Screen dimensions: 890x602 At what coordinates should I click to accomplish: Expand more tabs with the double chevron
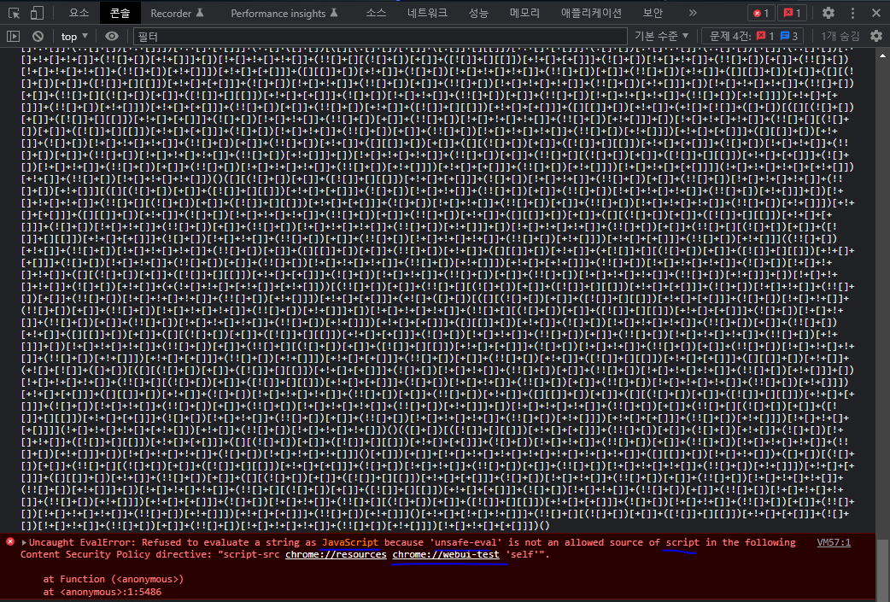693,13
